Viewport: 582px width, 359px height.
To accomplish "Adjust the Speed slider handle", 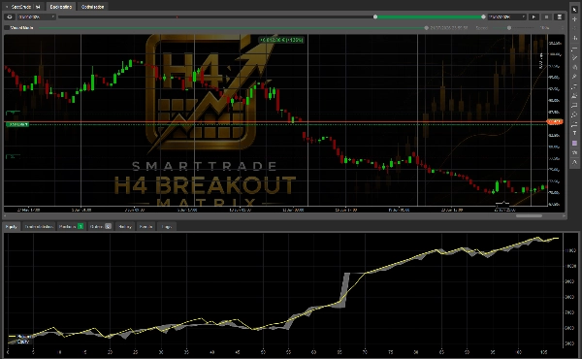I will tap(509, 28).
